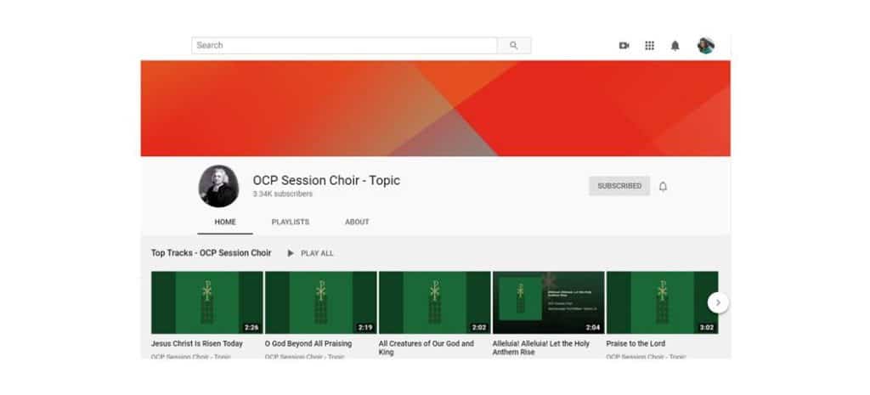This screenshot has height=395, width=870.
Task: Click the SUBSCRIBED button
Action: pos(619,186)
